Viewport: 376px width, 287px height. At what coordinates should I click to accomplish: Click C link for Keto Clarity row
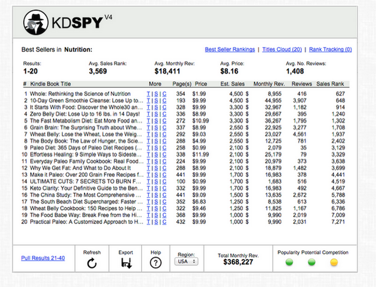[164, 188]
